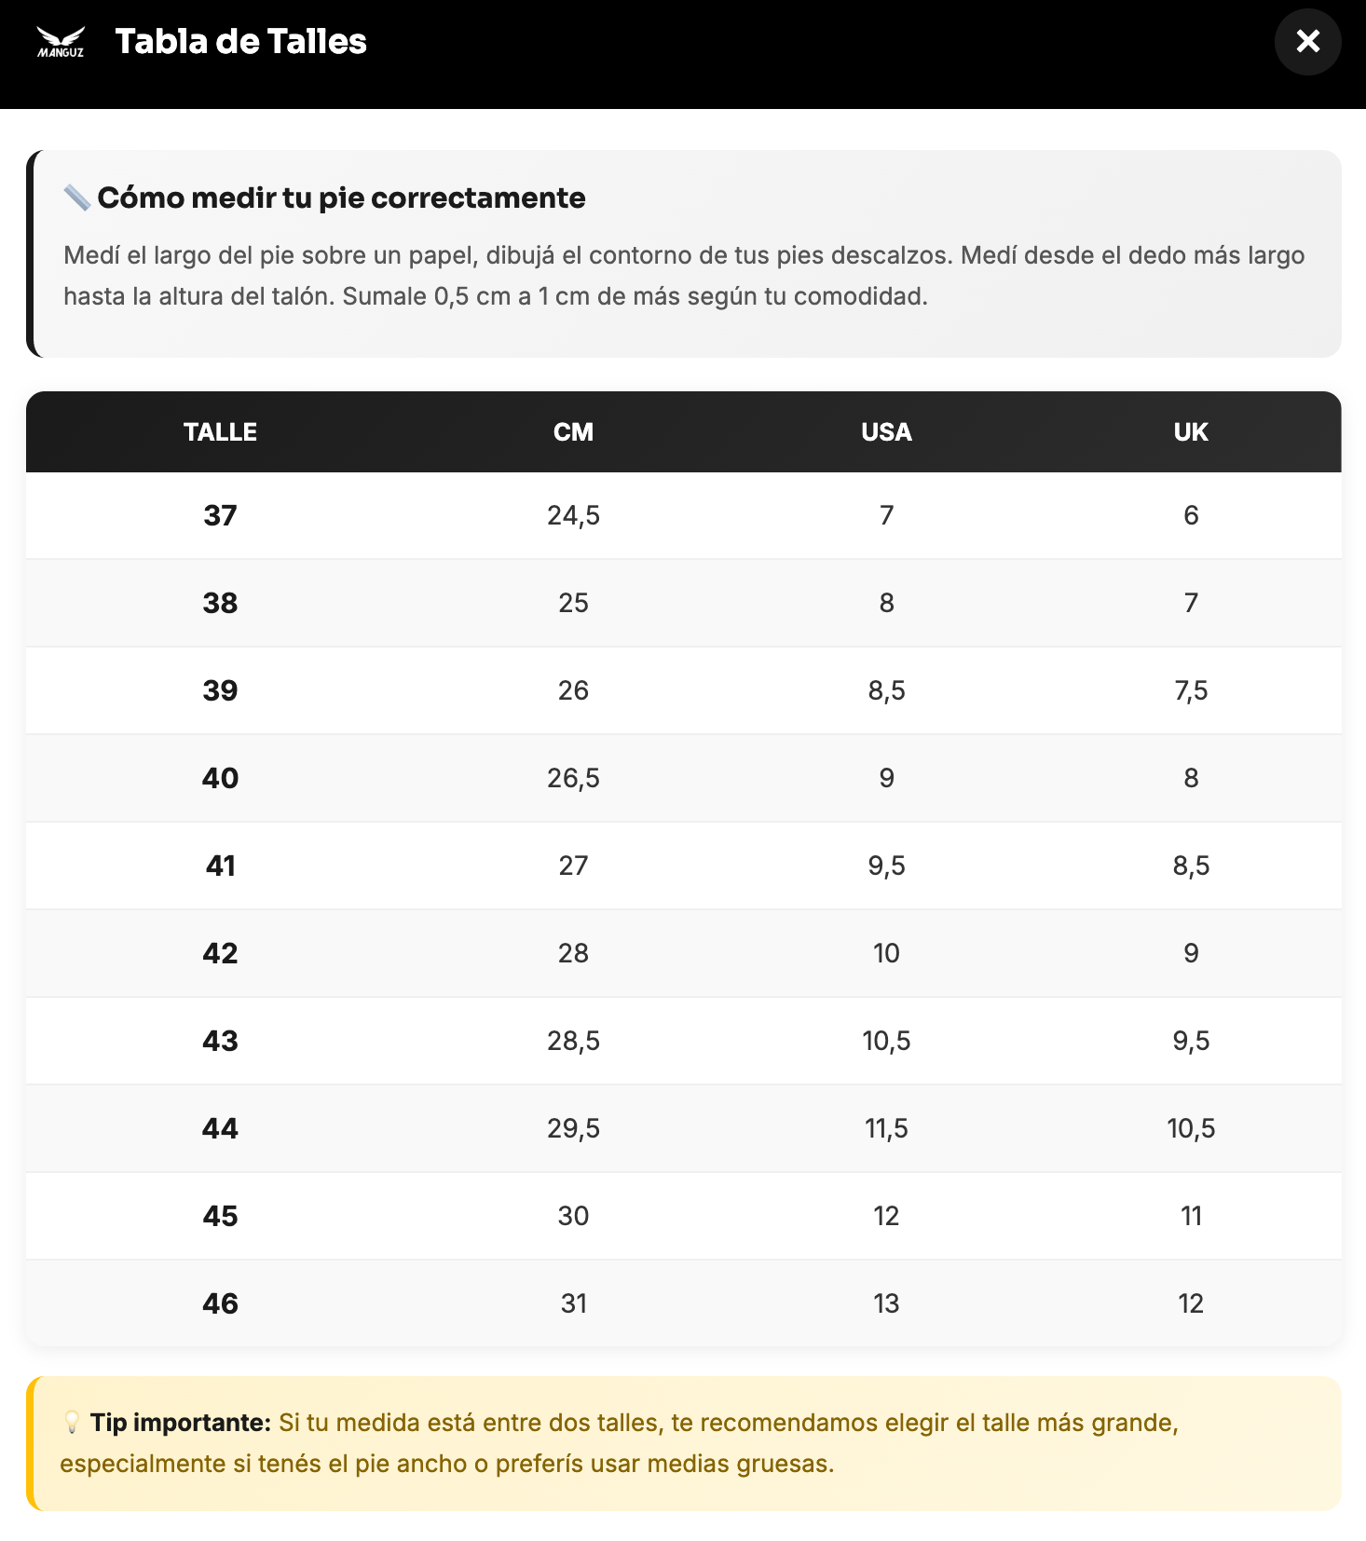Click the UK column header

click(1191, 432)
